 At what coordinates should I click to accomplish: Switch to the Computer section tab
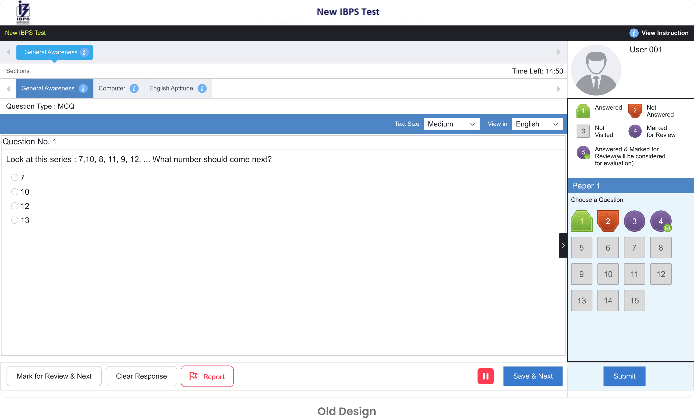click(112, 89)
